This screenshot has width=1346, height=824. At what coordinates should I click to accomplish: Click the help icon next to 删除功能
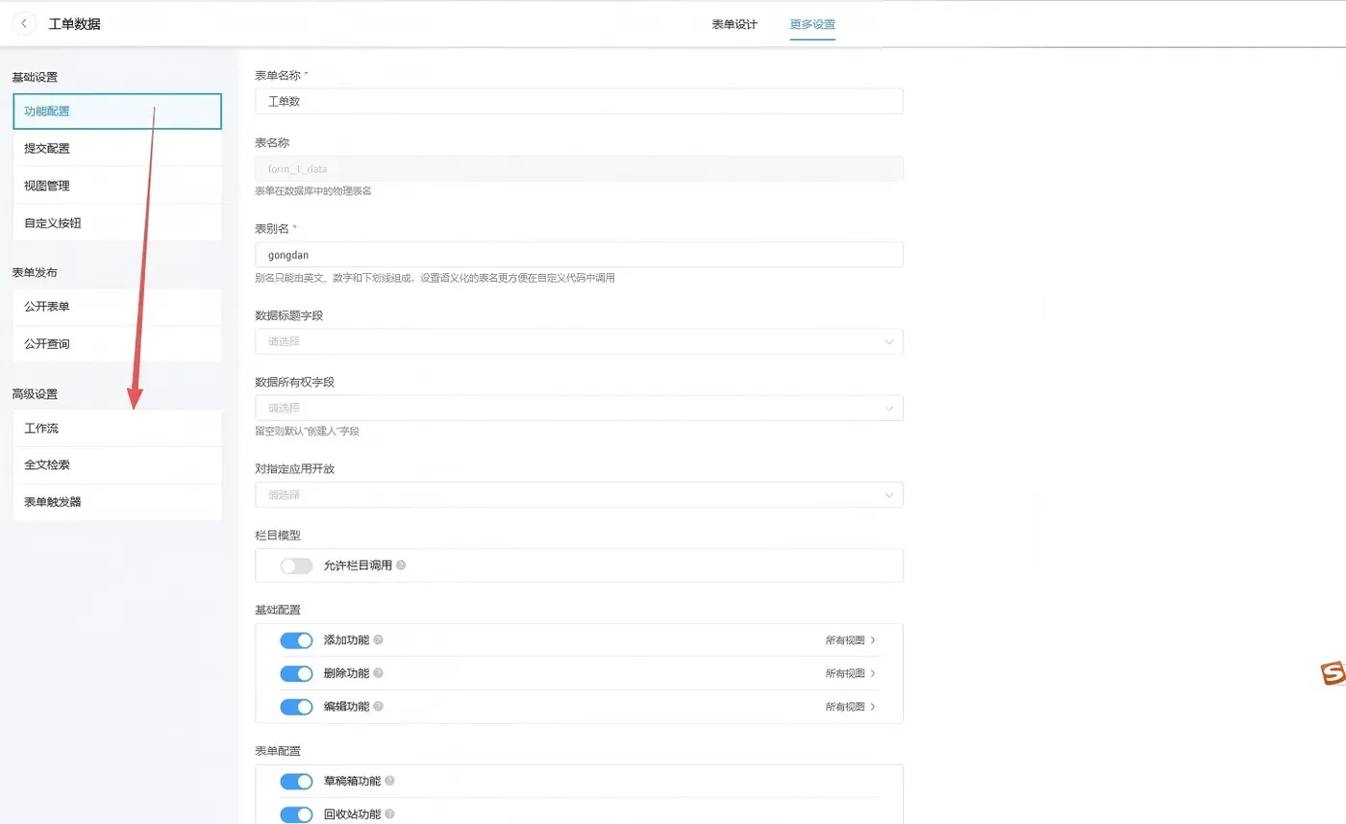point(380,673)
